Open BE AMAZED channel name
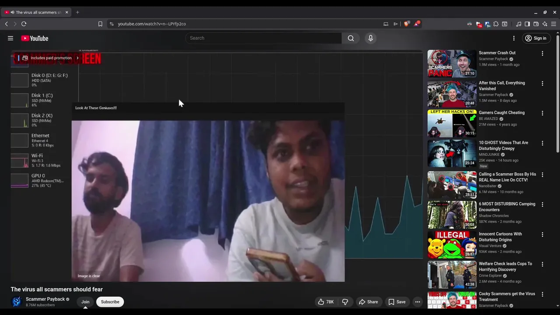 [x=488, y=119]
